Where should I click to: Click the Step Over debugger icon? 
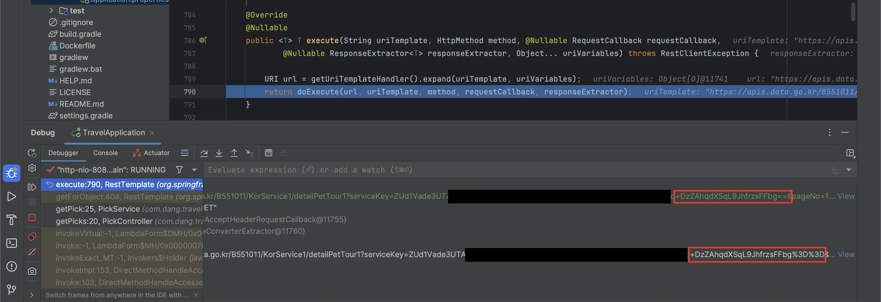click(x=204, y=153)
